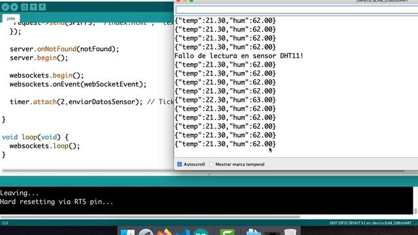This screenshot has height=235, width=418.
Task: Click the 'websockets.onEvent(webSocketEvent);' line
Action: coord(78,84)
